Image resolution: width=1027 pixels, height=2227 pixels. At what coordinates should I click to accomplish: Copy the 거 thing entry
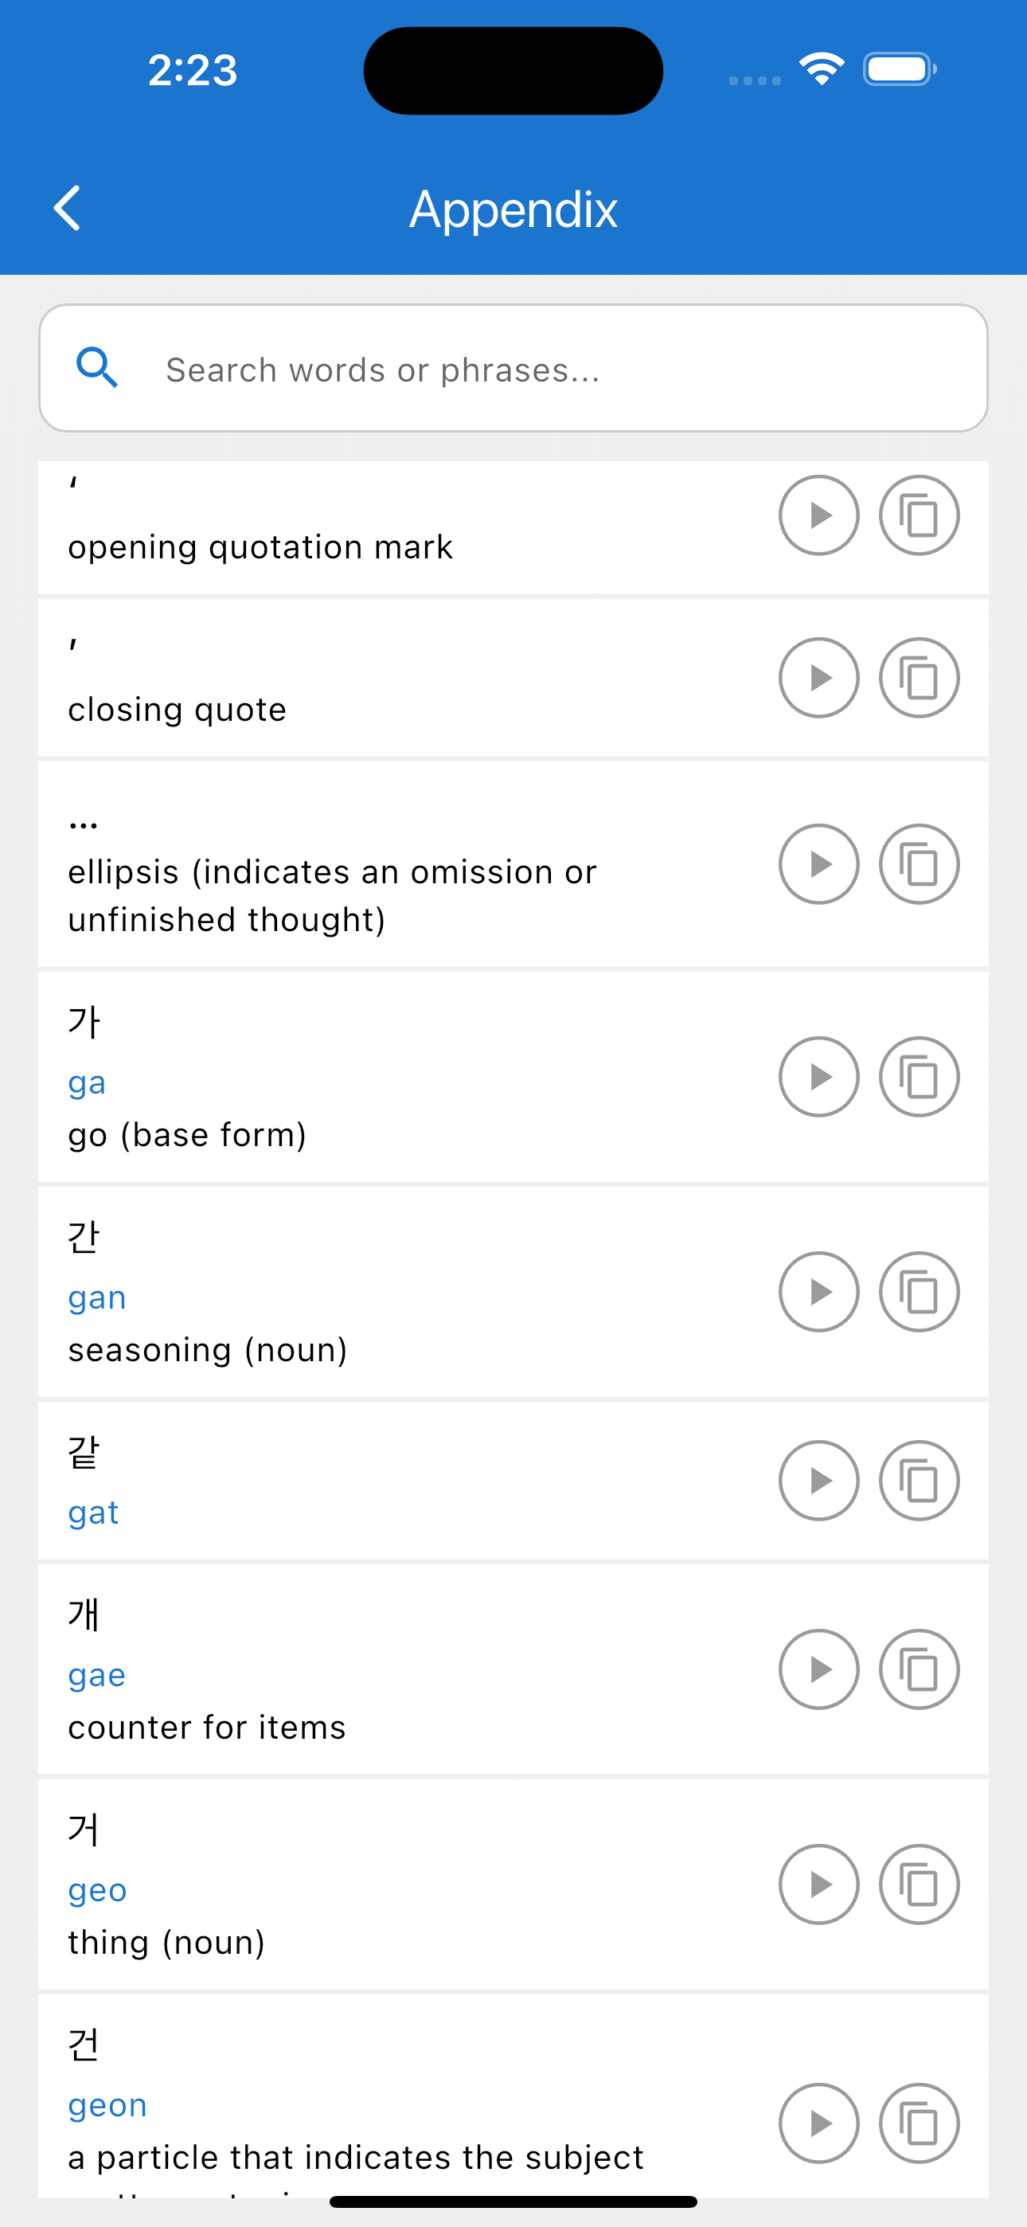(x=919, y=1885)
